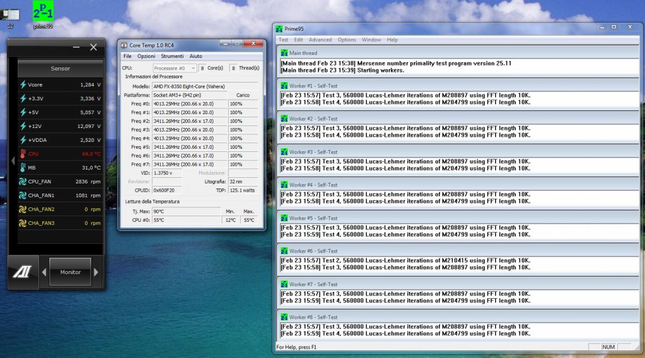Go to next panel right of Monitor
This screenshot has width=645, height=358.
(96, 272)
